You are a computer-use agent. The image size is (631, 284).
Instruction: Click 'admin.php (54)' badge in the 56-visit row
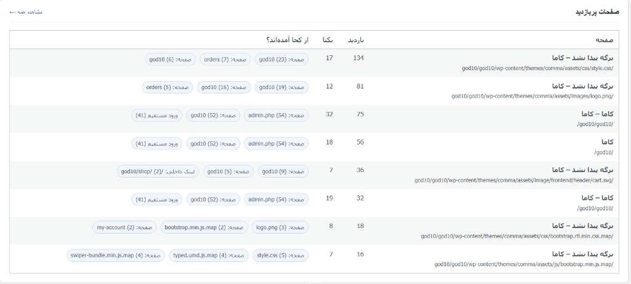[276, 143]
